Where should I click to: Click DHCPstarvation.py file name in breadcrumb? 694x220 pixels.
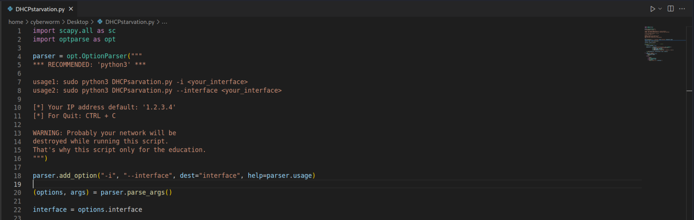tap(130, 22)
